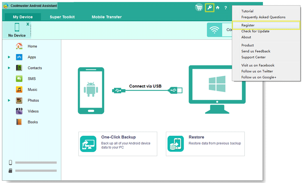Expand the Contacts tree arrow
The width and height of the screenshot is (303, 183).
pos(9,68)
